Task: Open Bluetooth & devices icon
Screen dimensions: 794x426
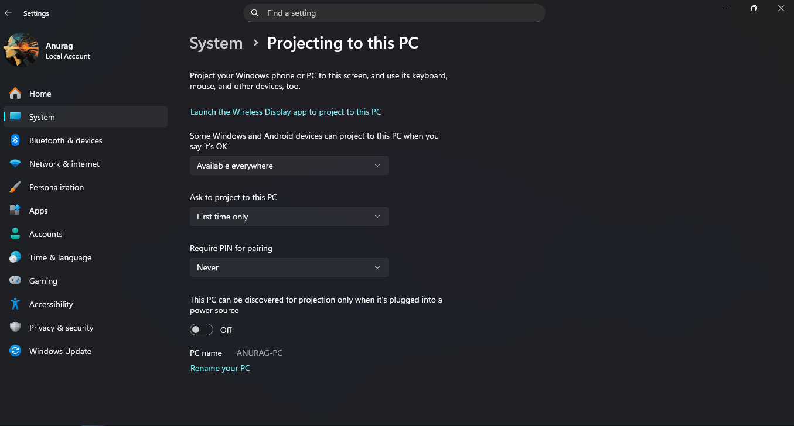Action: tap(15, 140)
